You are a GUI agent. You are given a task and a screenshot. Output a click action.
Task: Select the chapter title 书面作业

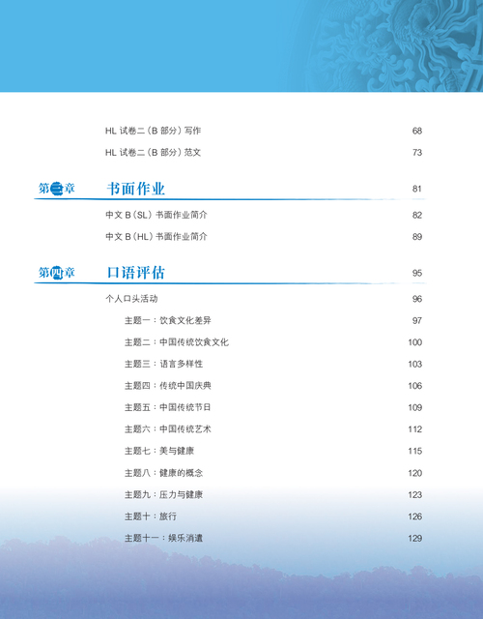135,189
